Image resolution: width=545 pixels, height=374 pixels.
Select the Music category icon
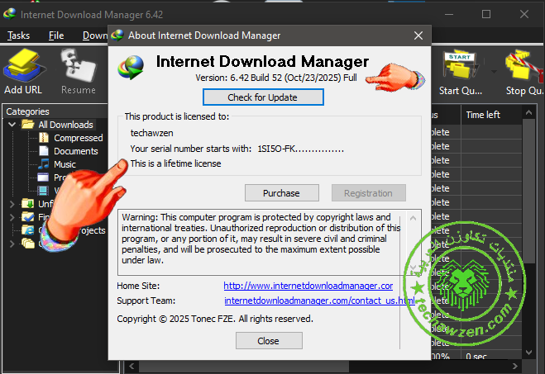(x=44, y=163)
